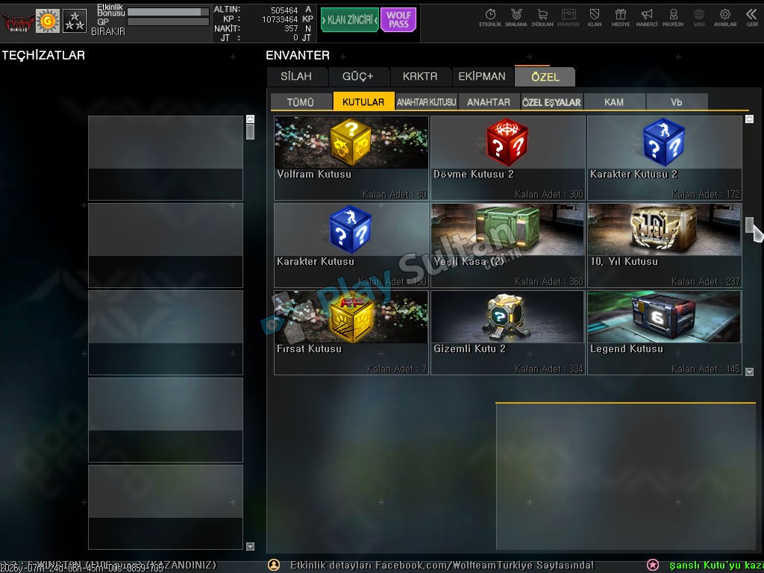
Task: Select the Legend Kutusu crate
Action: [x=665, y=333]
